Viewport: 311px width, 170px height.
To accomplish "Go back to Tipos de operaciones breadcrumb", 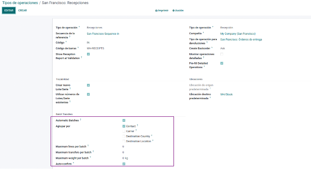I will [20, 3].
